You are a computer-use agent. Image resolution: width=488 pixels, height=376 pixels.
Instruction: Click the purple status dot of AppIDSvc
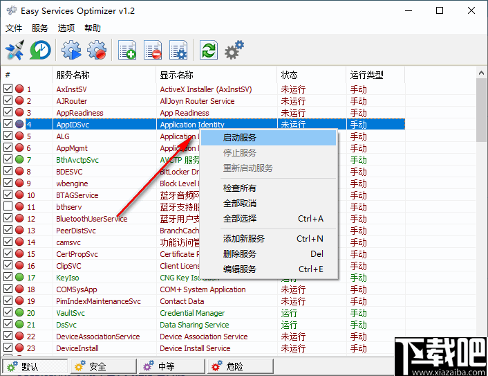click(19, 124)
